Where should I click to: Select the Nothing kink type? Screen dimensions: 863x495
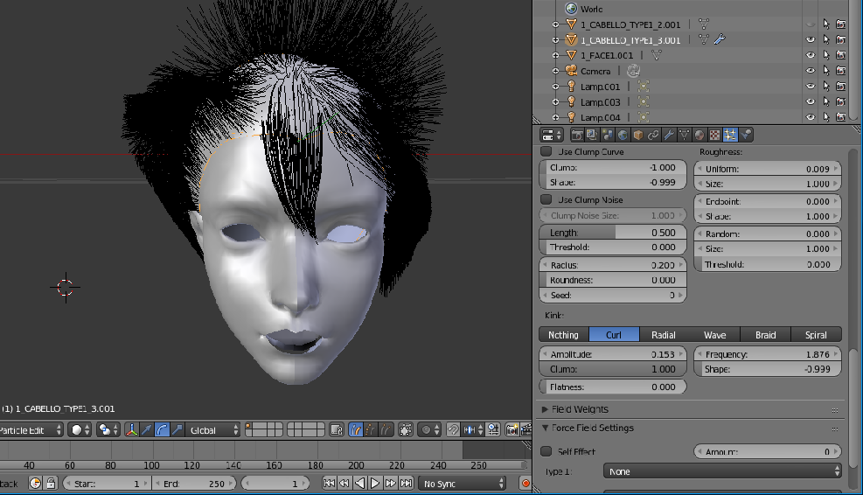pos(564,335)
